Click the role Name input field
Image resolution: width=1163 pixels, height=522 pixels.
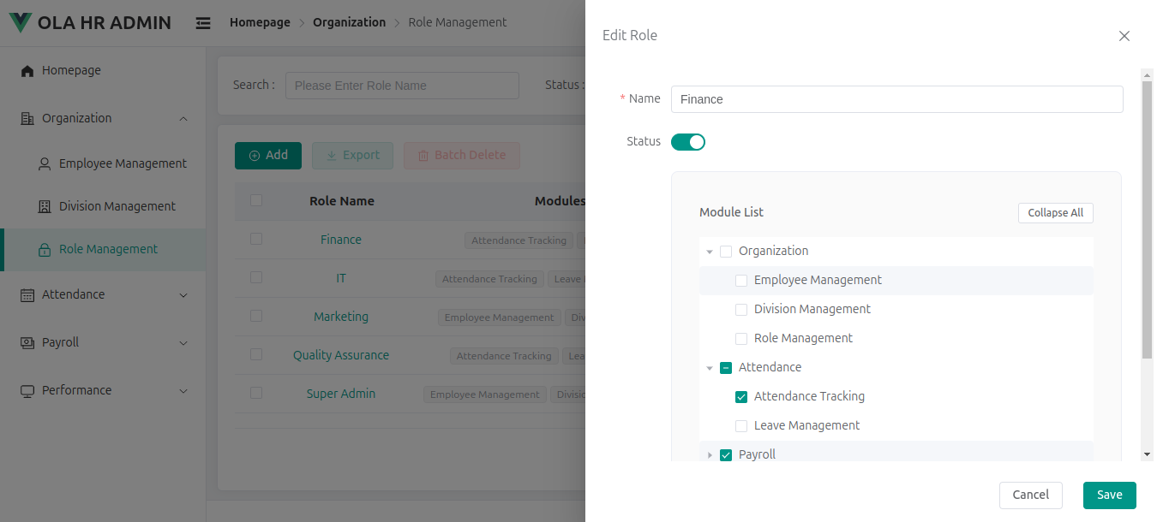896,99
